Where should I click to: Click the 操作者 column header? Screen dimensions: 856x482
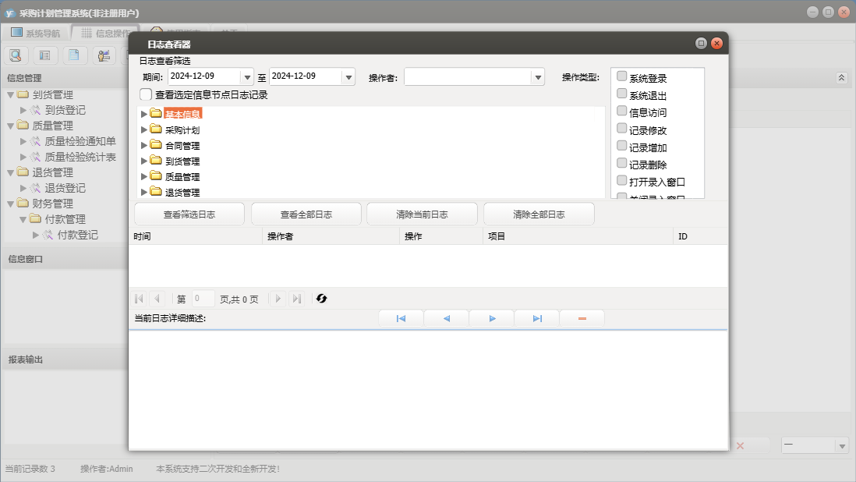tap(331, 236)
